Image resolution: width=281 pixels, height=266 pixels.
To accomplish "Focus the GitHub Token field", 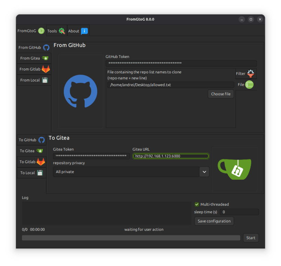I will 181,63.
